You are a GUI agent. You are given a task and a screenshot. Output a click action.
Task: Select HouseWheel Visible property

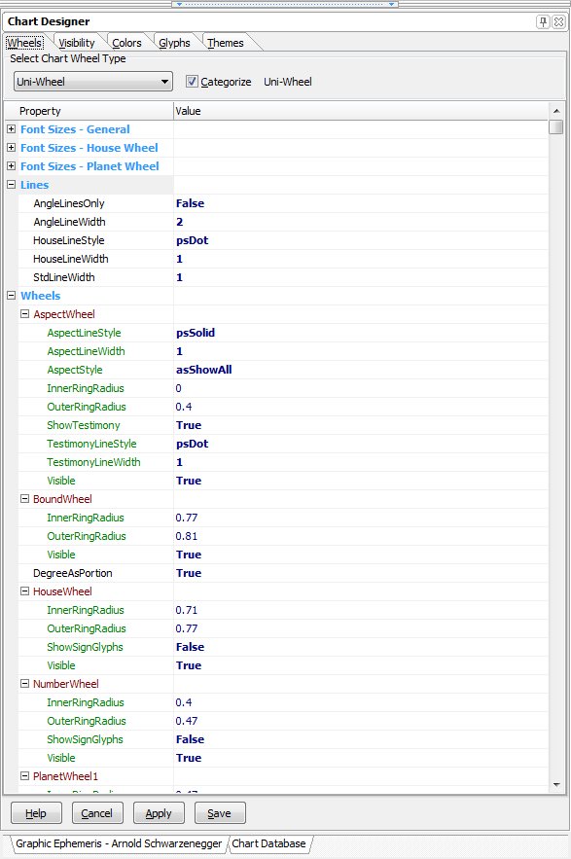pyautogui.click(x=61, y=665)
